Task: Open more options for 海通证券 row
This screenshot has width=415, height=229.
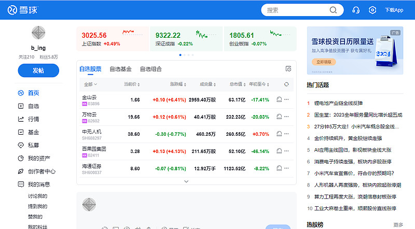Action: click(286, 168)
